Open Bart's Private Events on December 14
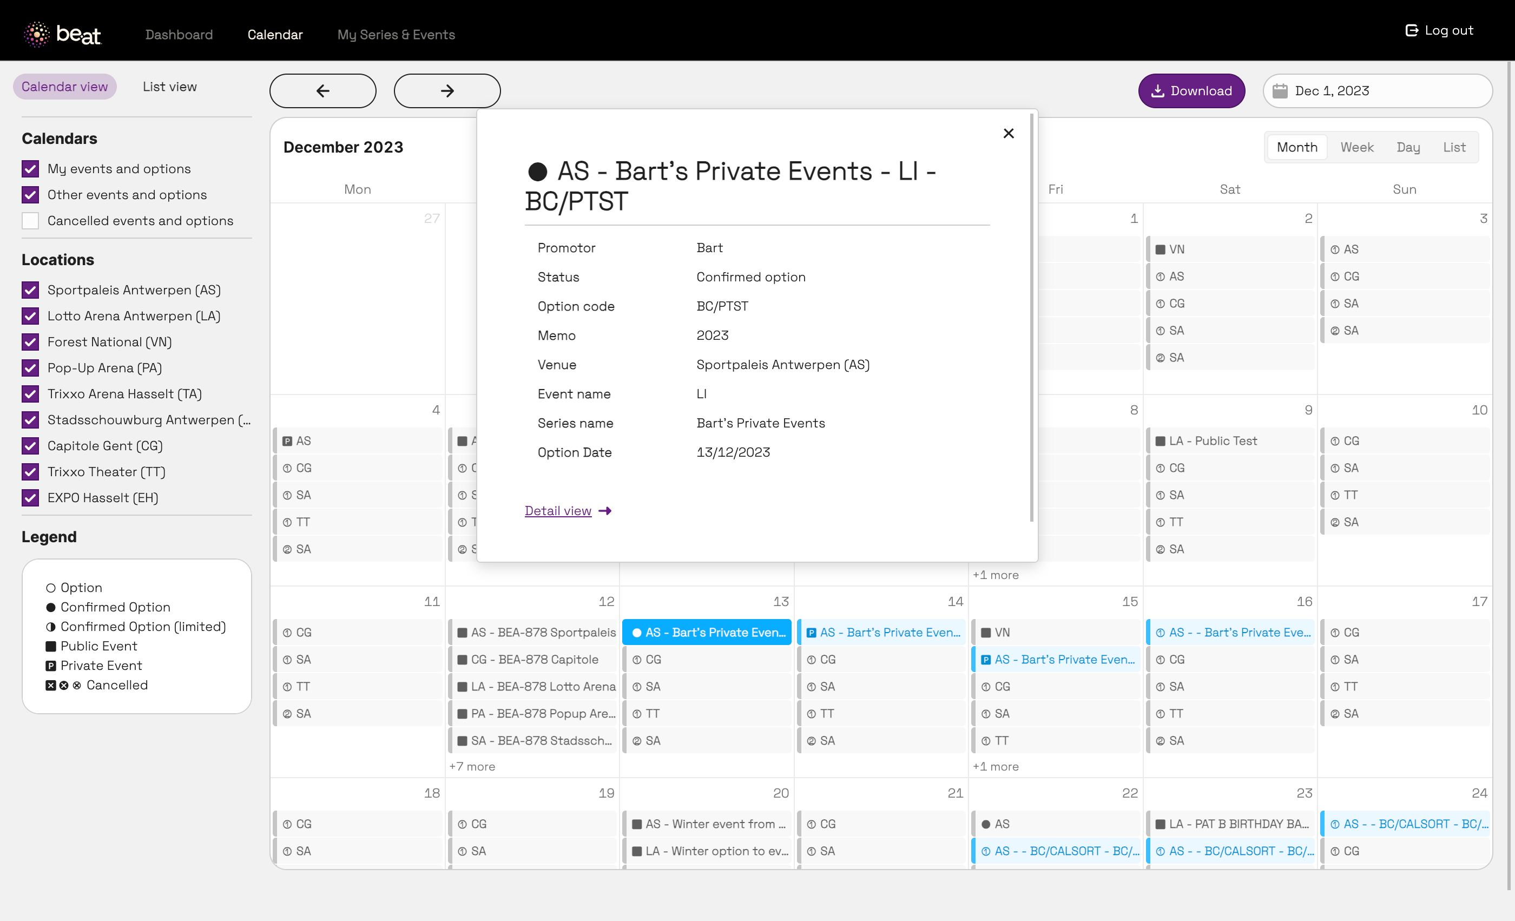Image resolution: width=1515 pixels, height=921 pixels. 882,633
